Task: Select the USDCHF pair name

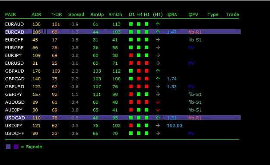Action: 15,133
